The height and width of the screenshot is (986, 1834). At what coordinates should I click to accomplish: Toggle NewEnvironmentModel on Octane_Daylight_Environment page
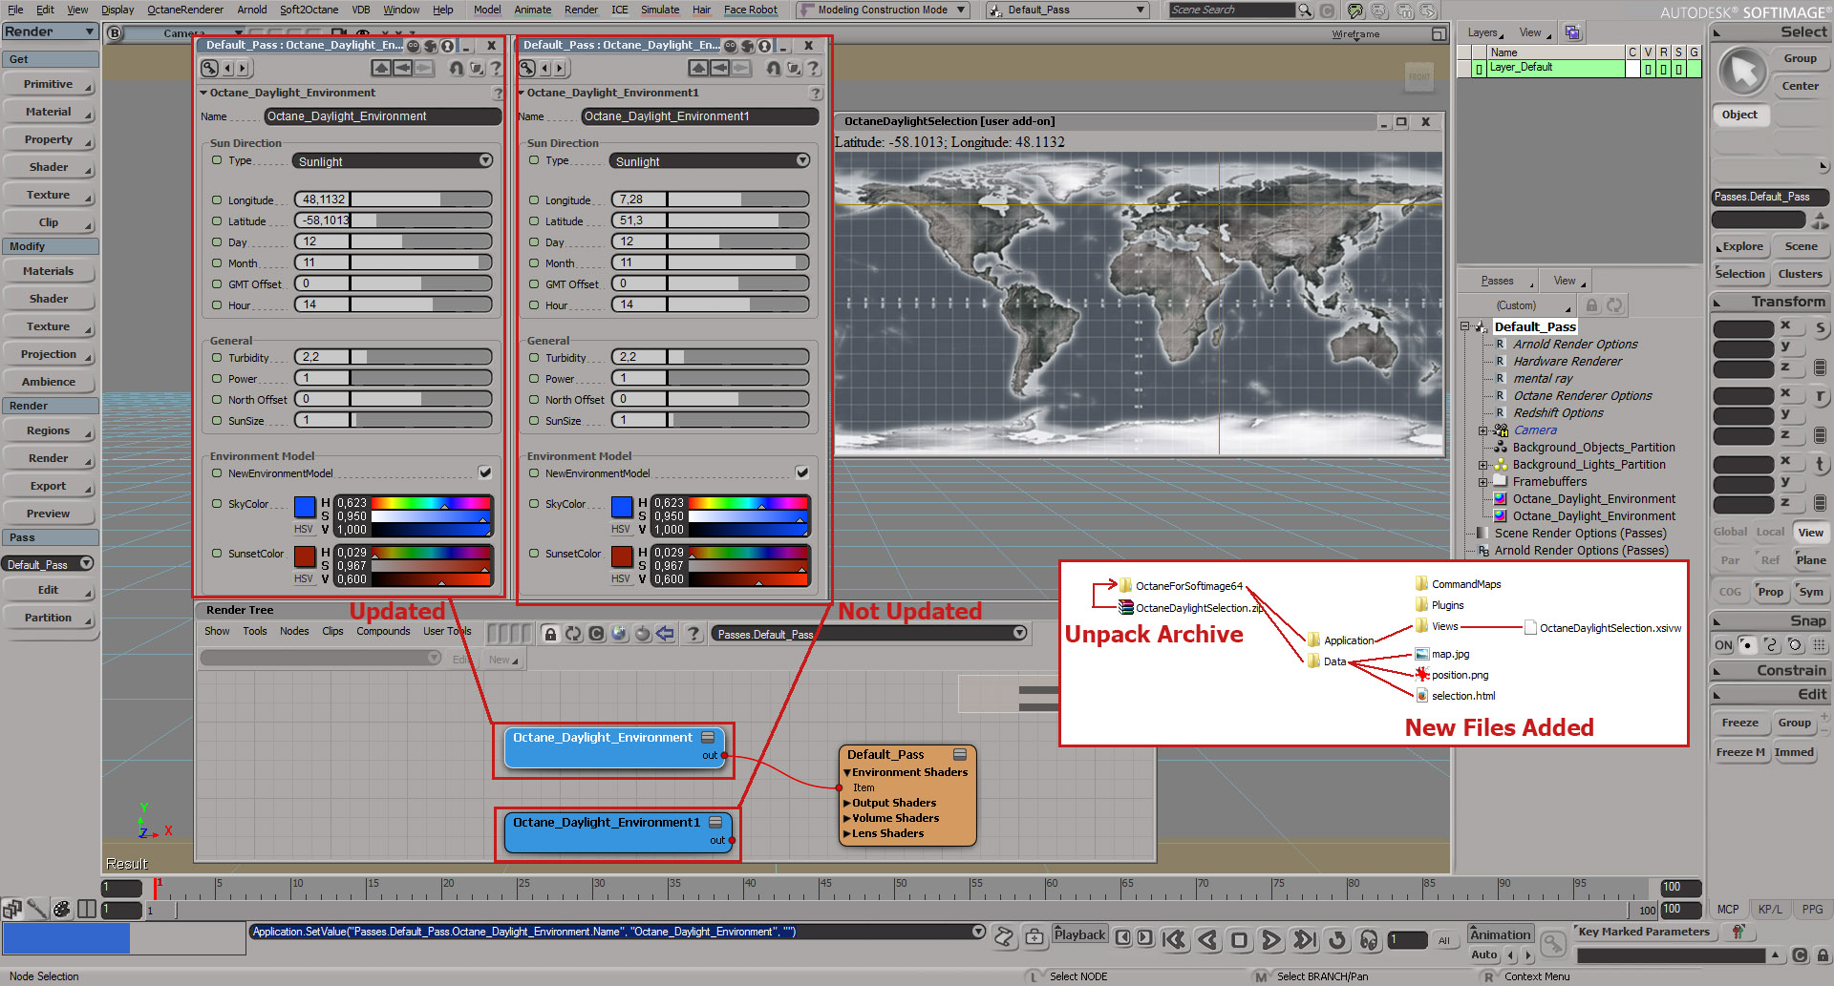click(x=485, y=472)
